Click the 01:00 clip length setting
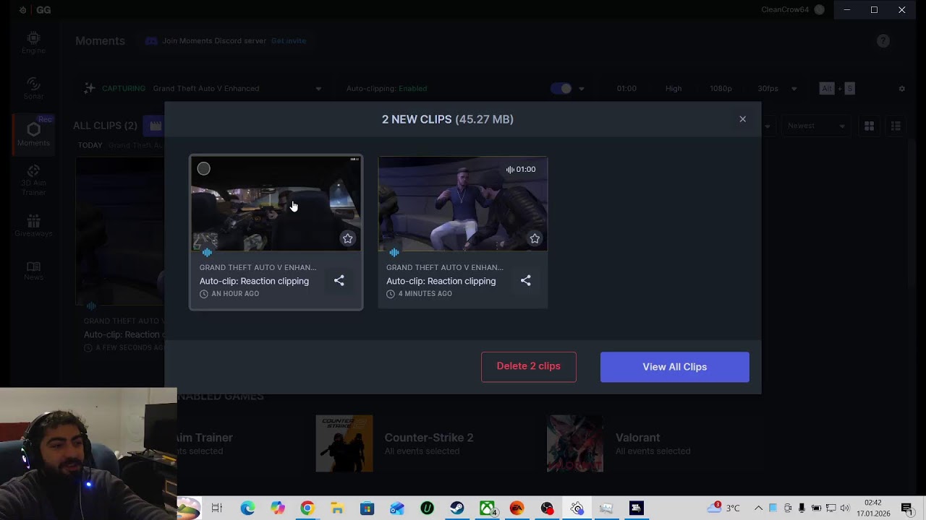 [x=626, y=89]
